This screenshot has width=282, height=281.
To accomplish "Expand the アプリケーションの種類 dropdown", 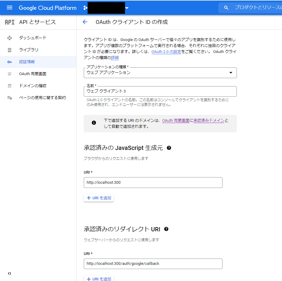I will pos(160,73).
